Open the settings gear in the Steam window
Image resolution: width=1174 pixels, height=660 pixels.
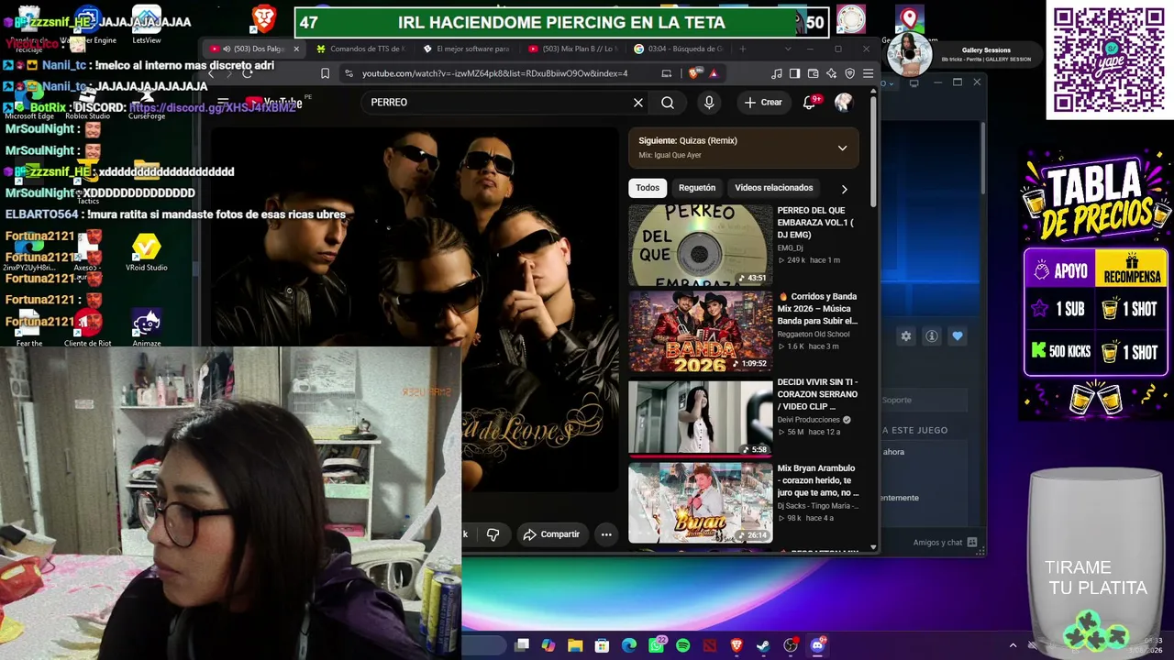906,336
